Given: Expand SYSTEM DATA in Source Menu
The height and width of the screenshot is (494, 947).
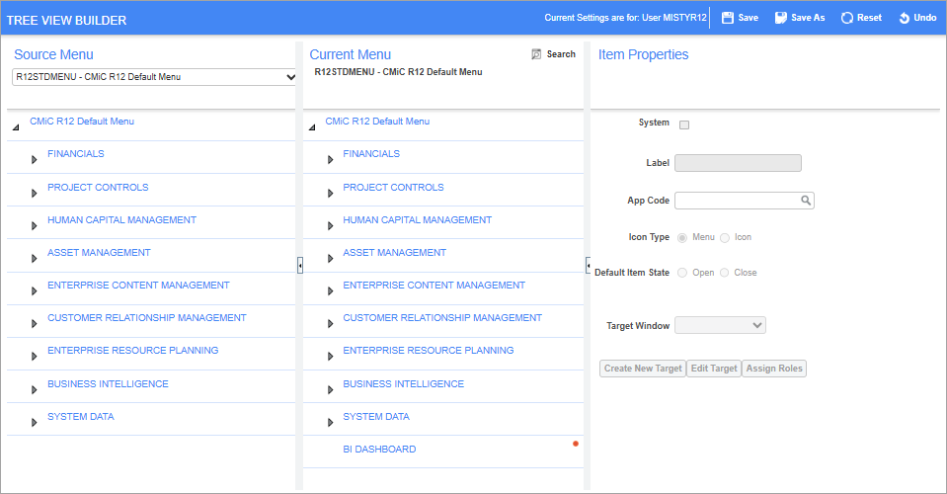Looking at the screenshot, I should [x=34, y=423].
